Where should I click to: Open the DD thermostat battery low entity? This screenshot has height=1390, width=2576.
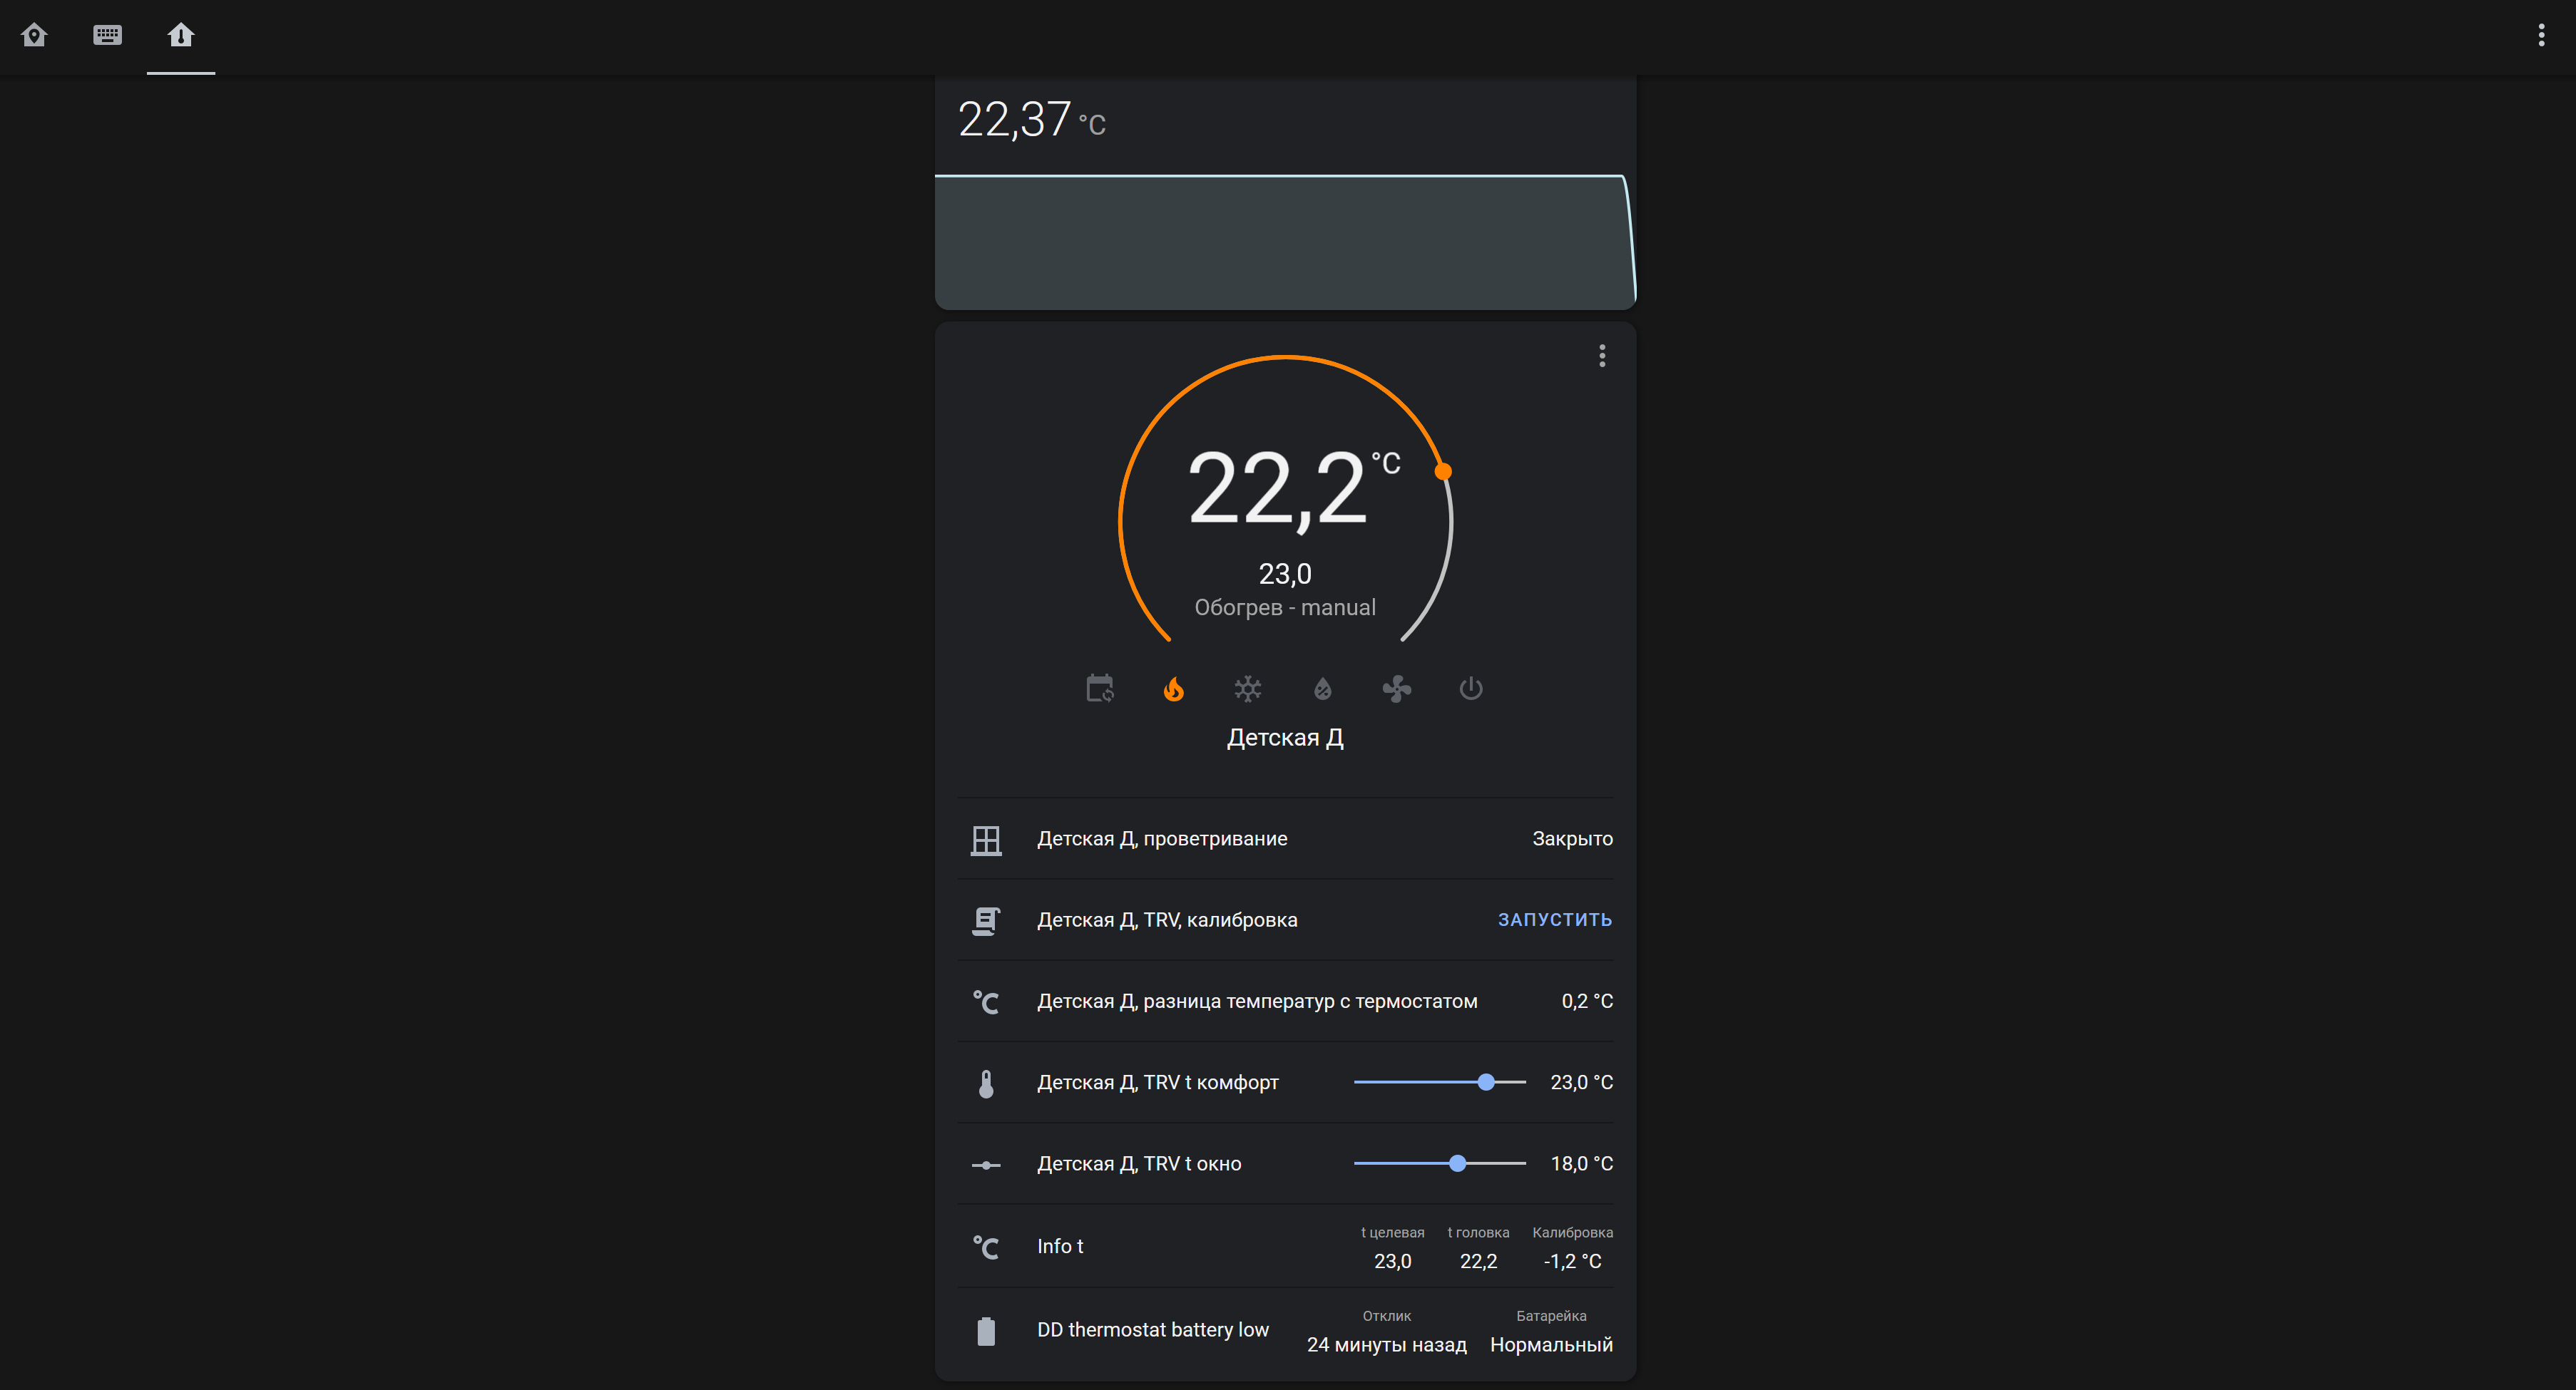[x=1152, y=1329]
